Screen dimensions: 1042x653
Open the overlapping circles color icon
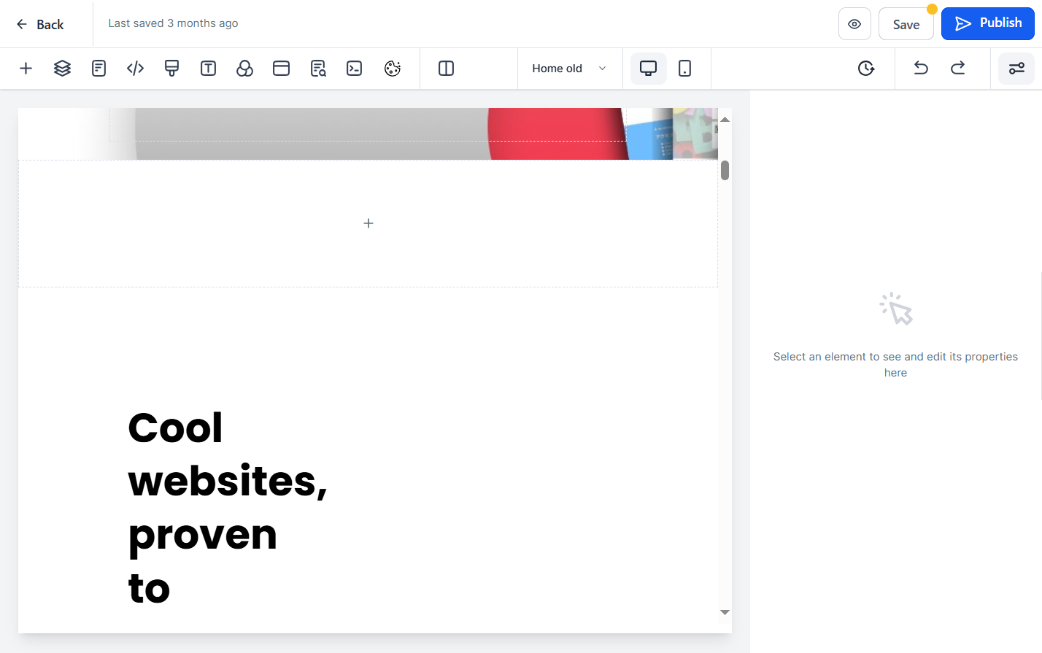pyautogui.click(x=244, y=69)
